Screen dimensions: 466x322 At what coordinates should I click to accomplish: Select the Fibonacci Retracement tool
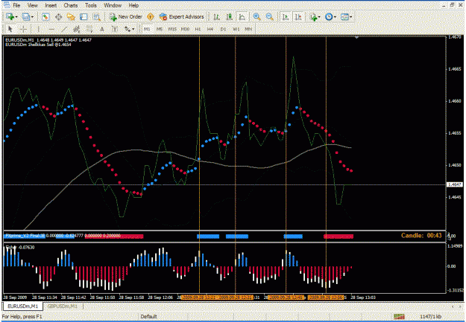89,29
